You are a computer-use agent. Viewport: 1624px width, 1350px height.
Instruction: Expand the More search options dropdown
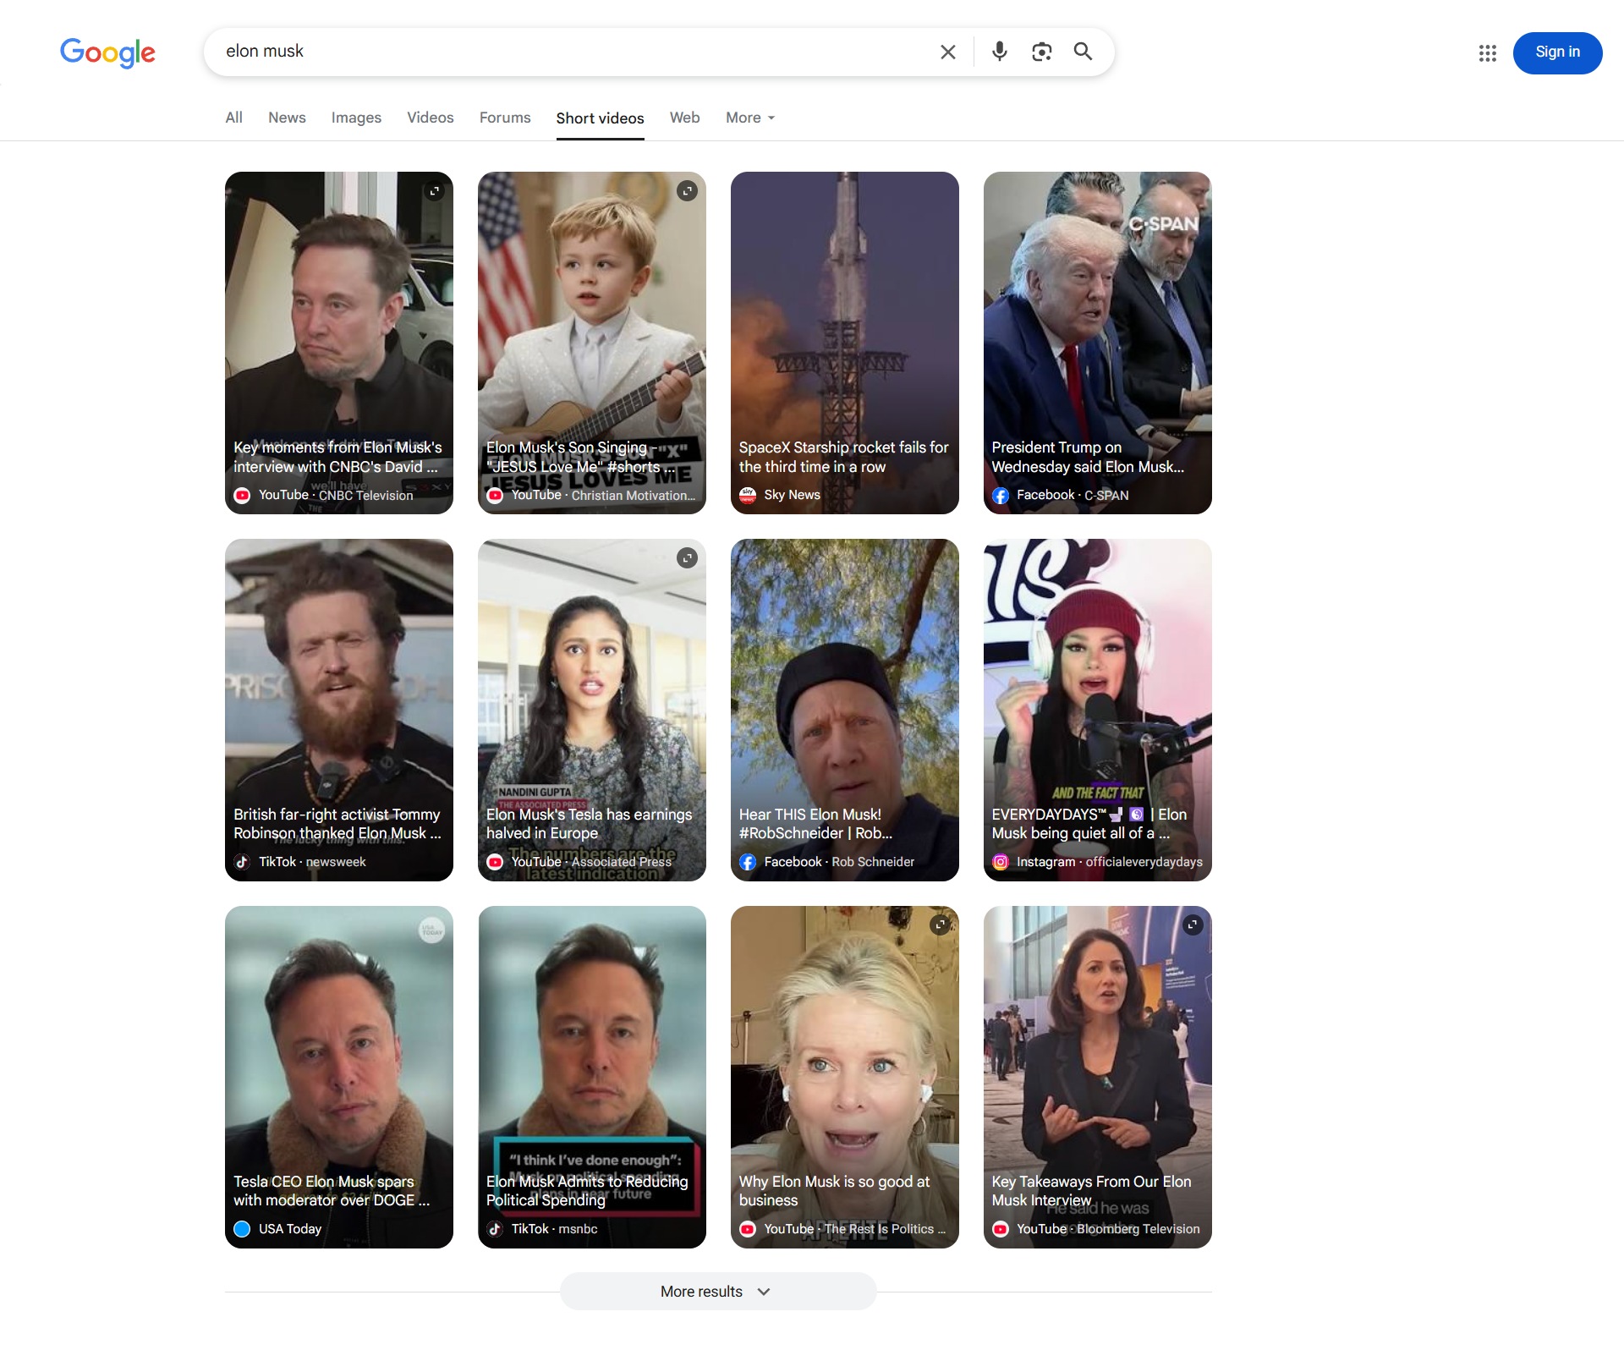click(749, 118)
